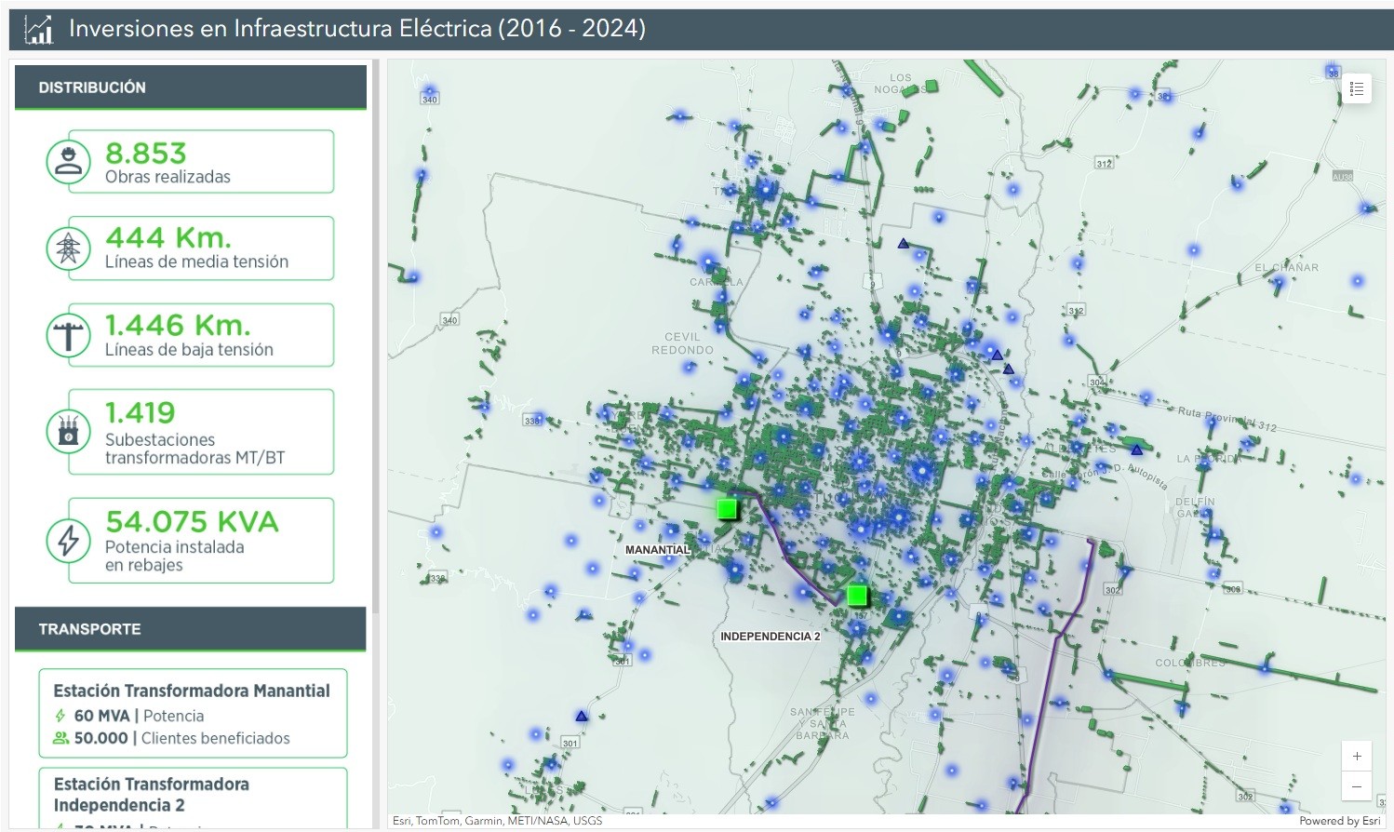This screenshot has width=1394, height=832.
Task: Zoom in on the map
Action: click(x=1357, y=757)
